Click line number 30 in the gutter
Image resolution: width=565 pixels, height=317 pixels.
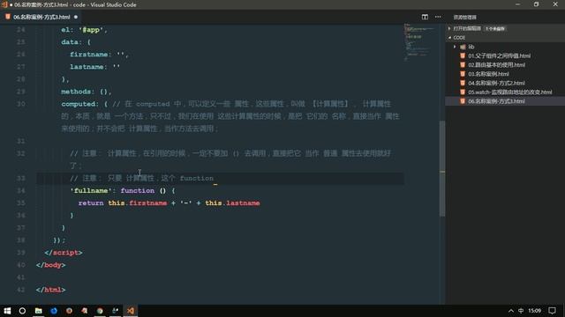click(21, 104)
